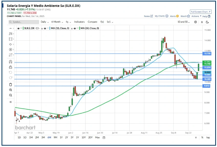The height and width of the screenshot is (147, 217).
Task: Delete drawings with the trash icon
Action: pos(10,85)
